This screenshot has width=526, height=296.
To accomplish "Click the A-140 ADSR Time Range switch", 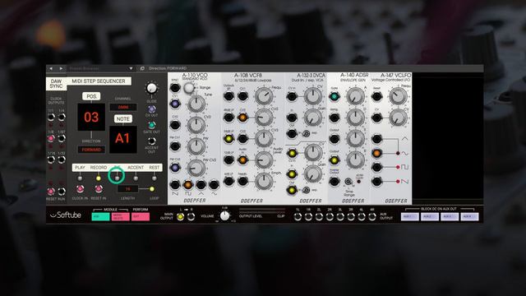I will (x=348, y=182).
